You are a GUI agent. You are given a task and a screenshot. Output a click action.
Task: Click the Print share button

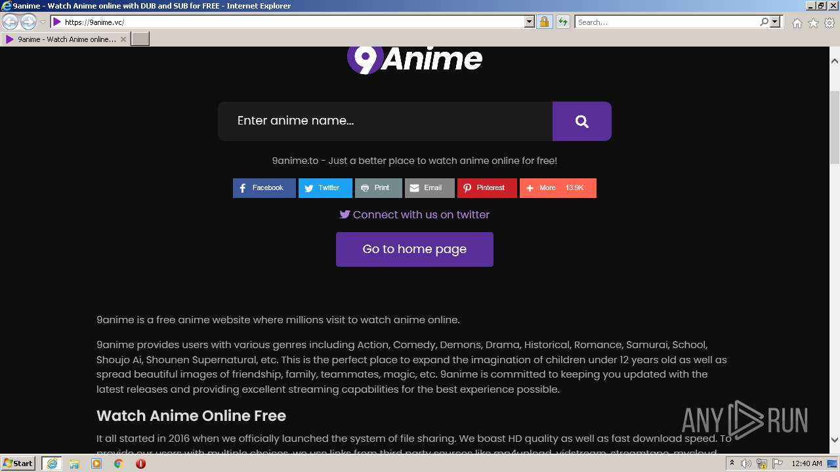coord(379,187)
